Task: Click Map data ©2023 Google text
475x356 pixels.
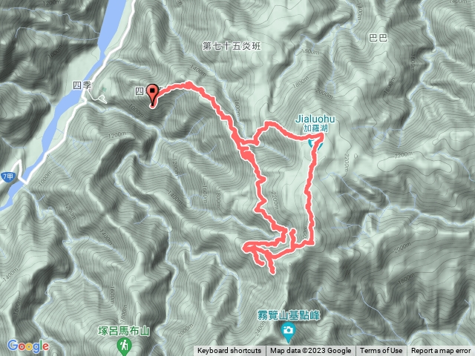Action: [310, 351]
